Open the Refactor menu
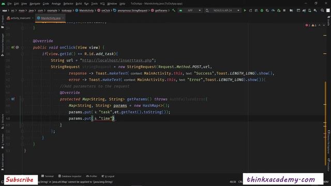The height and width of the screenshot is (186, 331). click(68, 4)
